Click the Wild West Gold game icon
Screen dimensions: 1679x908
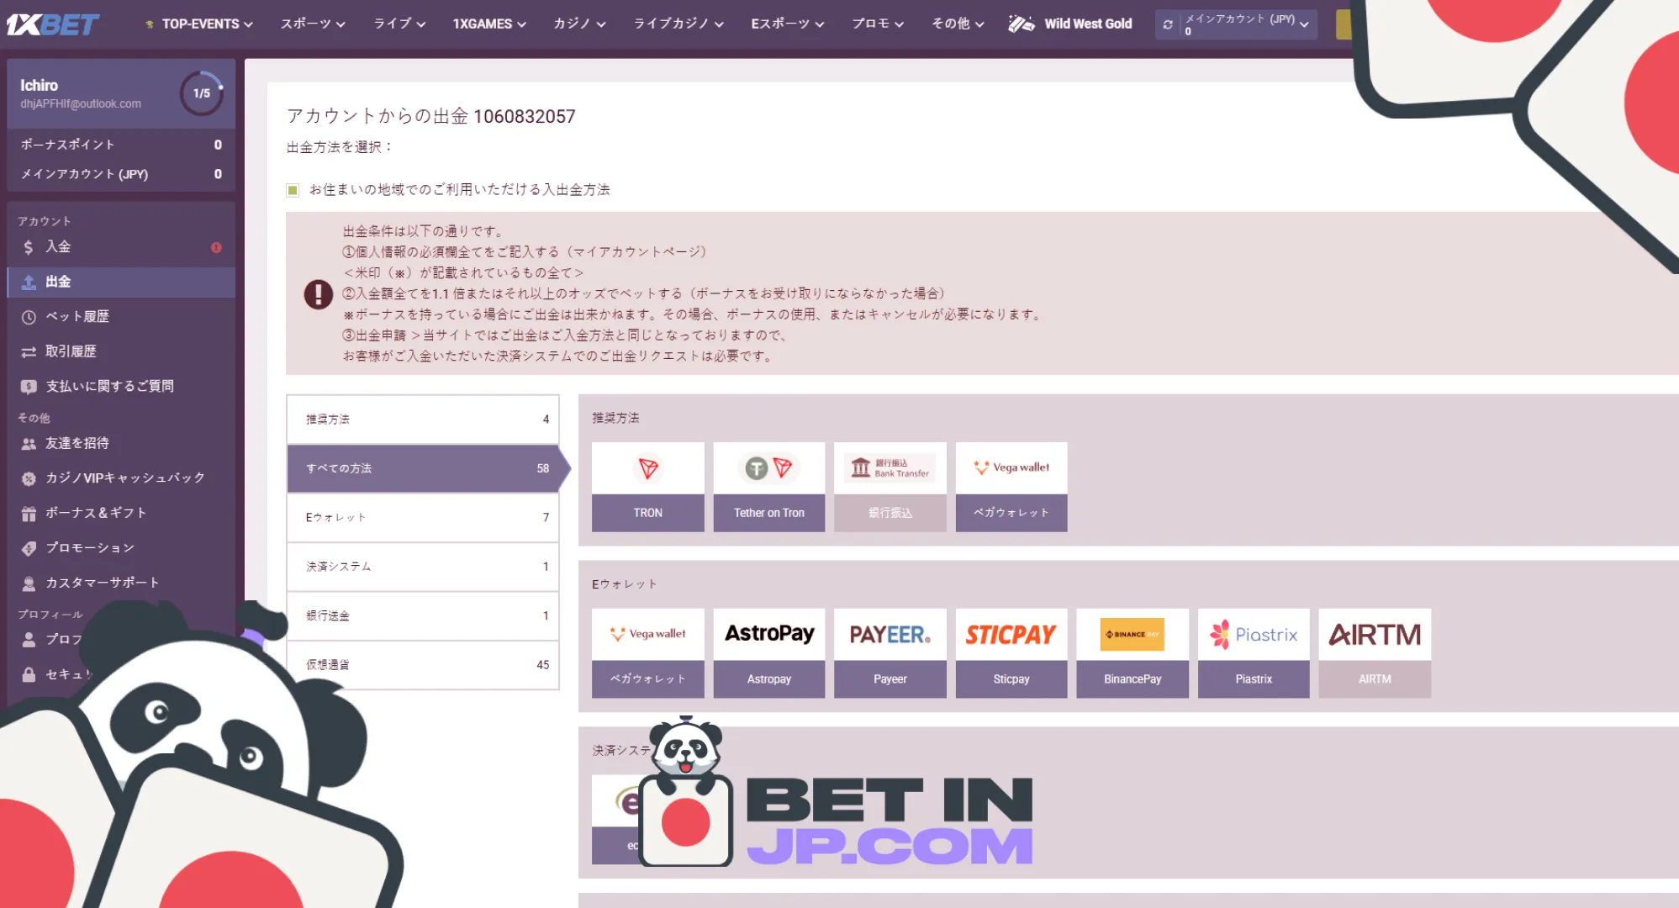coord(1022,24)
